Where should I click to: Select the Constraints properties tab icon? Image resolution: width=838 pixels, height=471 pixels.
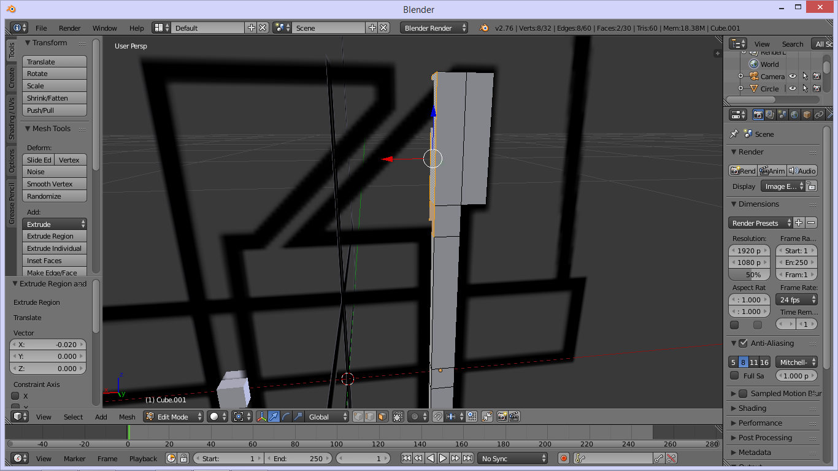[x=819, y=115]
